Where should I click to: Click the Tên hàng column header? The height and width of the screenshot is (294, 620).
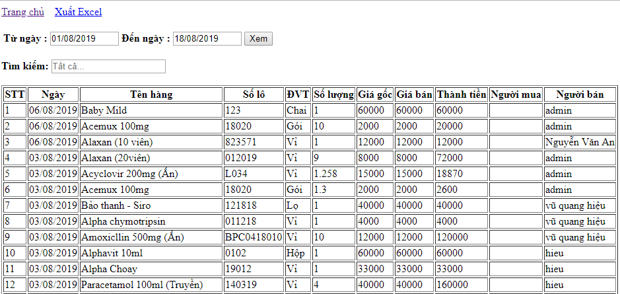151,94
